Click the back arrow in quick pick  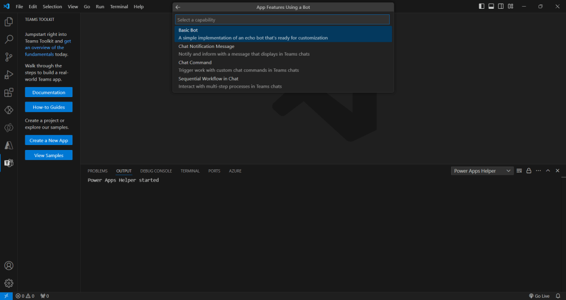pos(178,7)
